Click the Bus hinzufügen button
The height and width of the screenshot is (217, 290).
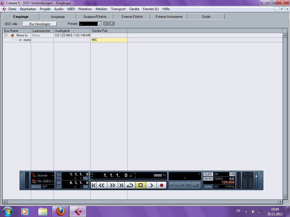point(40,24)
